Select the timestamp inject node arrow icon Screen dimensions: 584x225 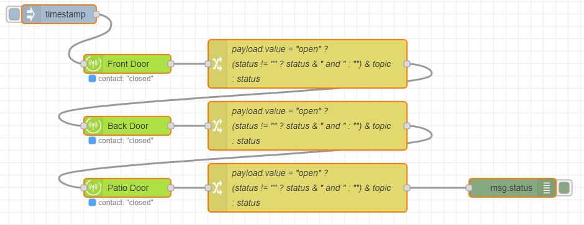click(31, 14)
